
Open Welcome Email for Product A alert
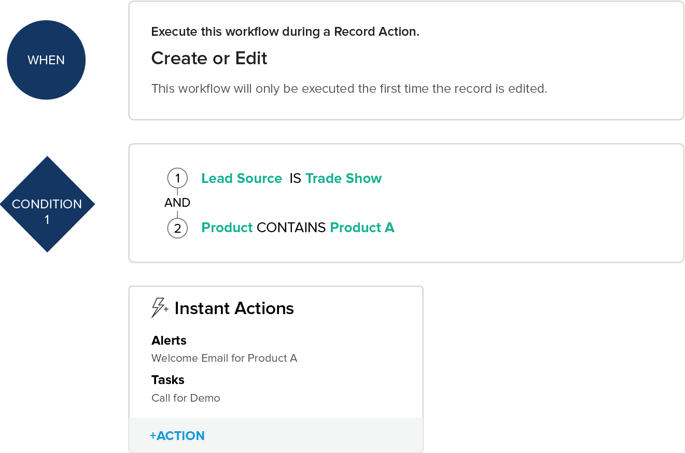click(x=224, y=358)
